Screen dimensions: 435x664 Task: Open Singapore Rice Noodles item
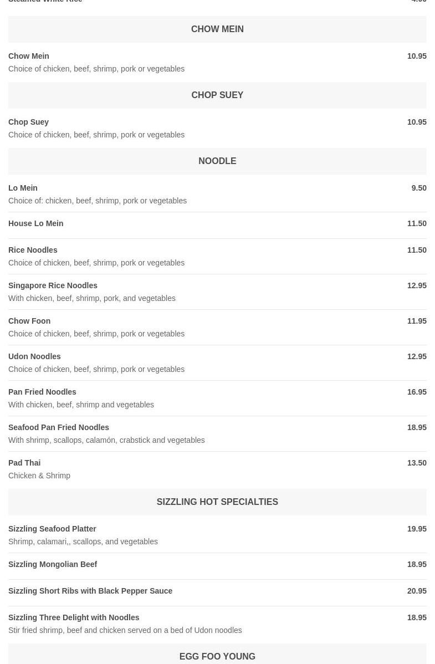click(53, 285)
